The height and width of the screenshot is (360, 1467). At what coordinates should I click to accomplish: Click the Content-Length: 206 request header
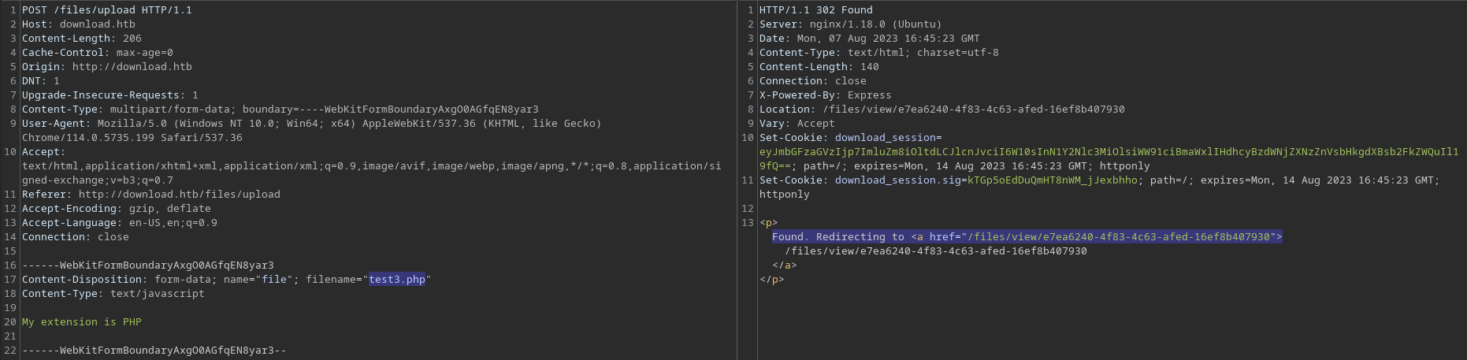(82, 39)
